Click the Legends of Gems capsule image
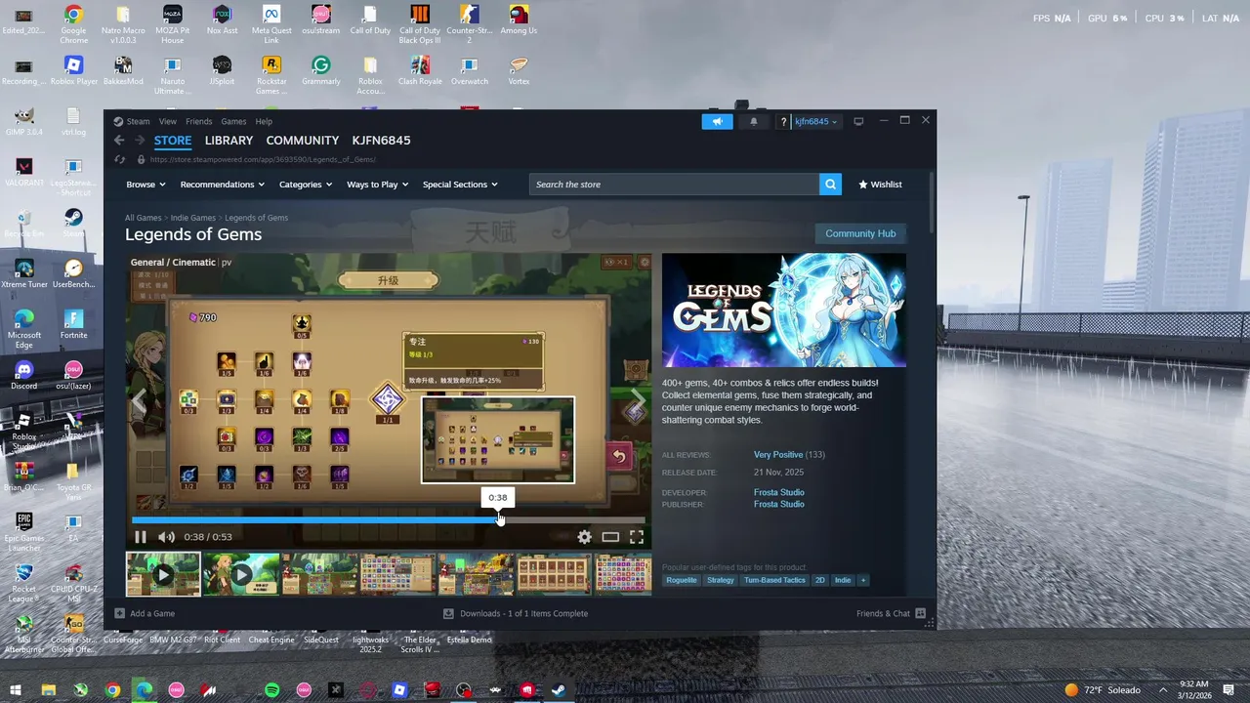The height and width of the screenshot is (703, 1250). point(784,310)
